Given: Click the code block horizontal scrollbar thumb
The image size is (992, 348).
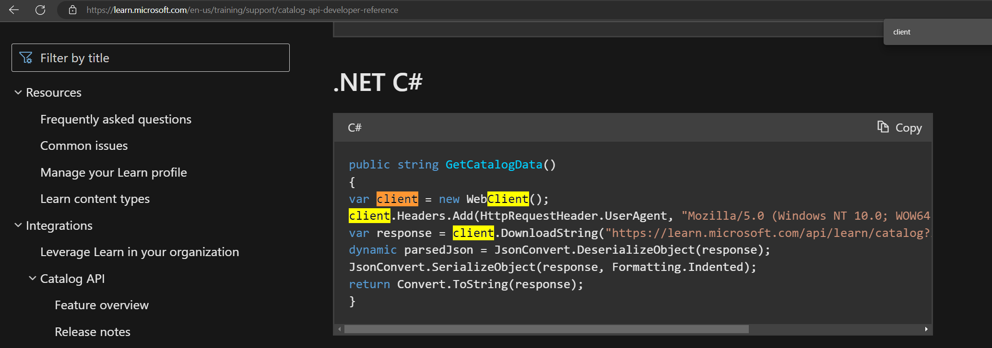Looking at the screenshot, I should [546, 329].
